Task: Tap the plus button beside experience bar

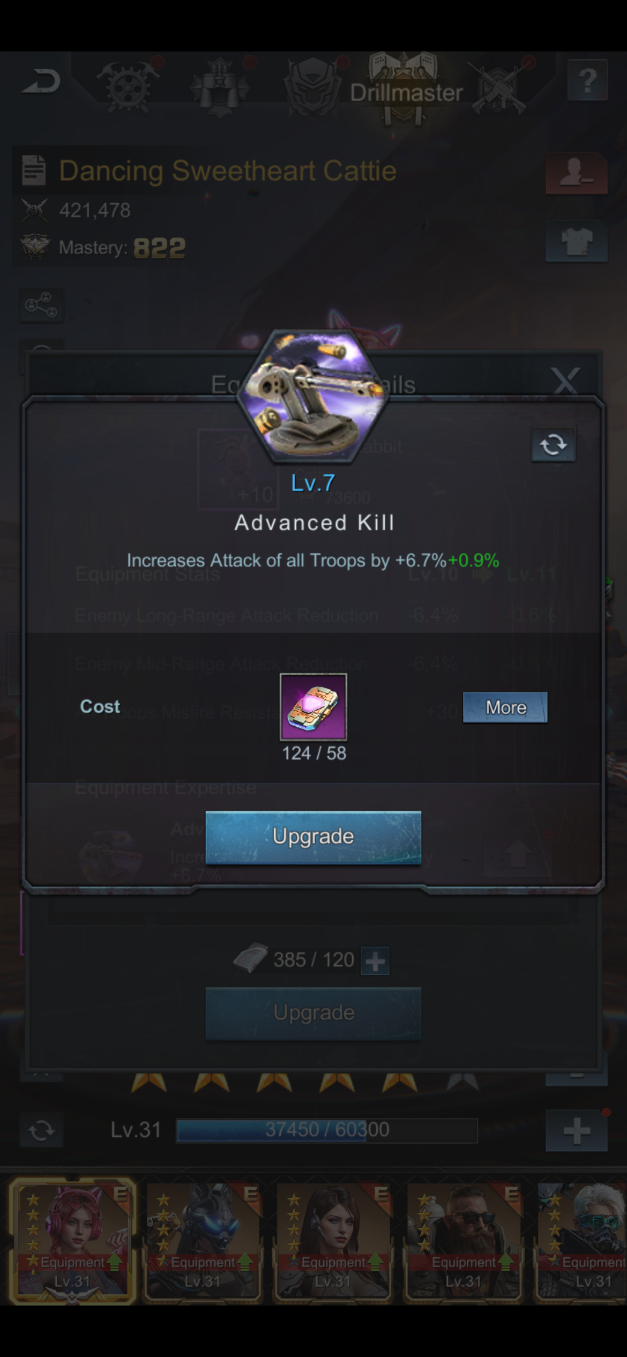Action: 577,1131
